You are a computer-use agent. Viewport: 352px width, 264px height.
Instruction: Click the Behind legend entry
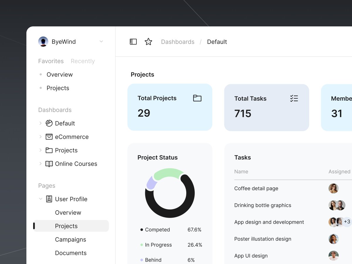point(151,260)
